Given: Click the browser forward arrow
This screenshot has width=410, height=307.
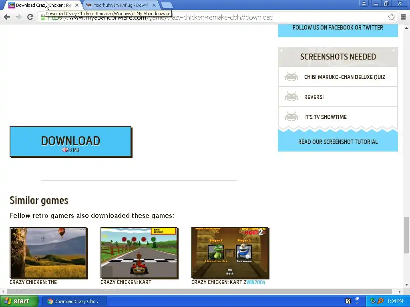Looking at the screenshot, I should click(18, 17).
